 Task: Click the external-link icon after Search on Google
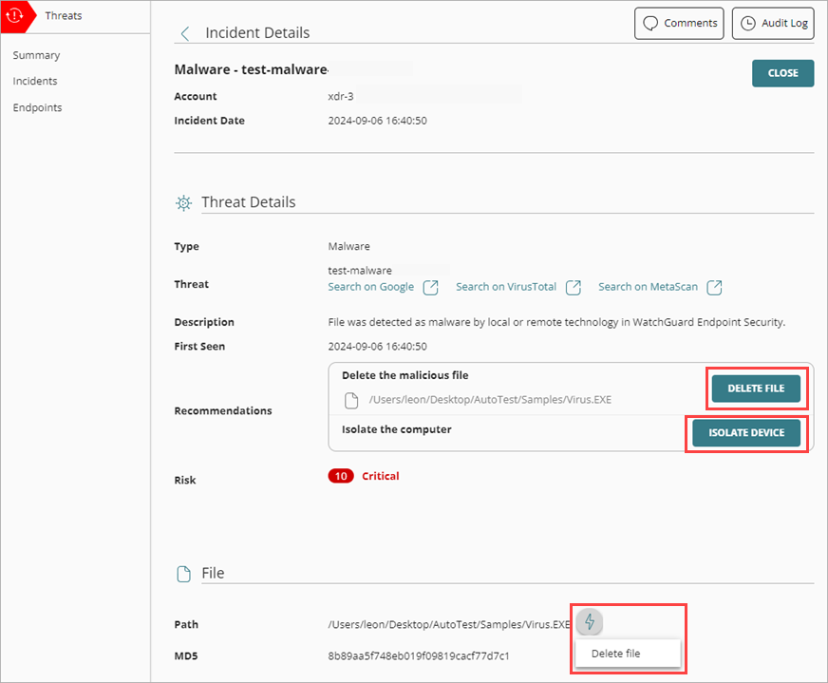pos(428,286)
